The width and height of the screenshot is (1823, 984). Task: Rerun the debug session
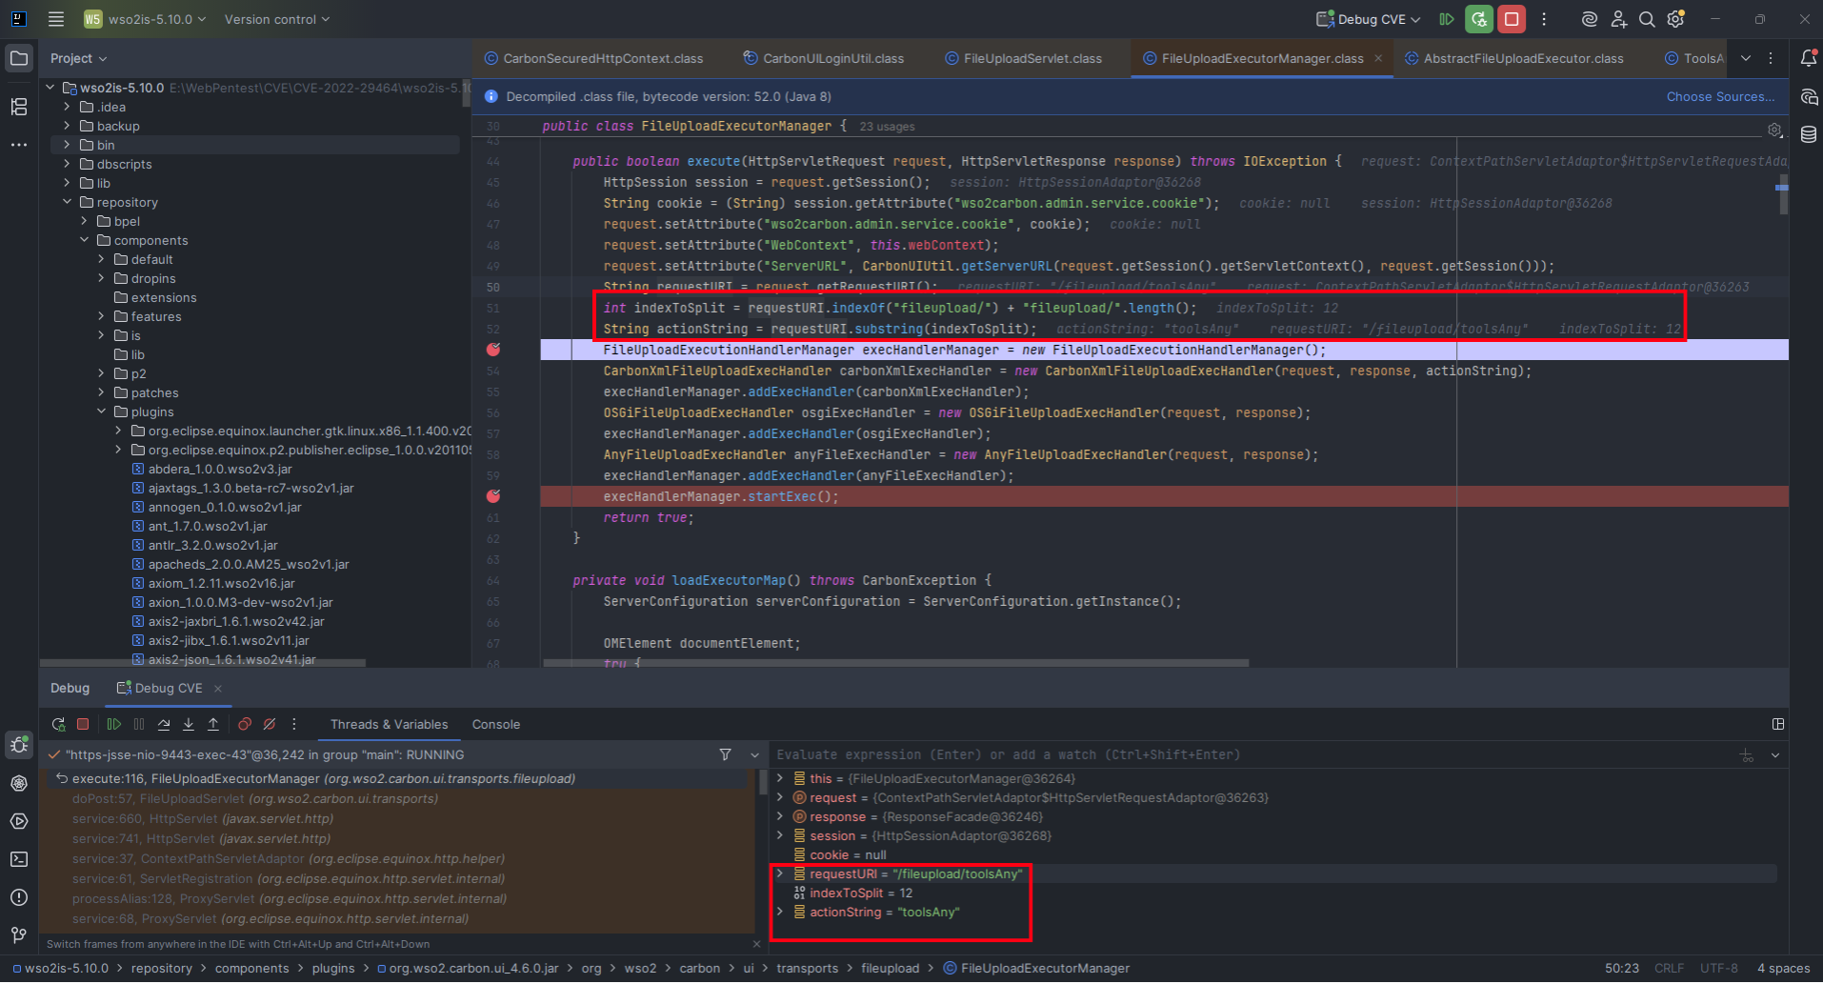click(59, 724)
